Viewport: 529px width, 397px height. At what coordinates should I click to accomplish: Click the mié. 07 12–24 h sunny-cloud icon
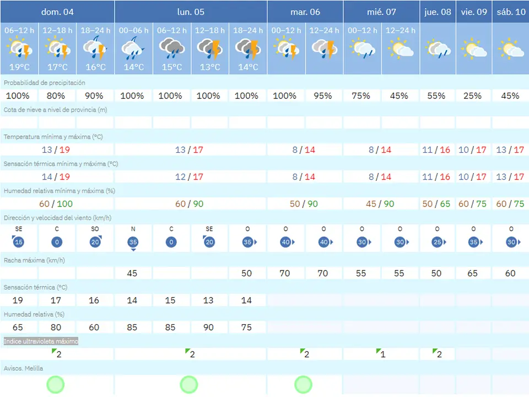(401, 49)
